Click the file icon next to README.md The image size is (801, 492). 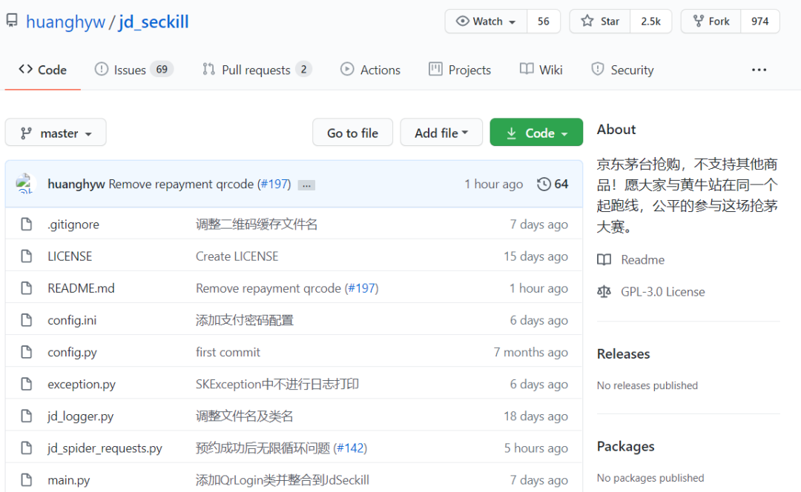tap(26, 287)
